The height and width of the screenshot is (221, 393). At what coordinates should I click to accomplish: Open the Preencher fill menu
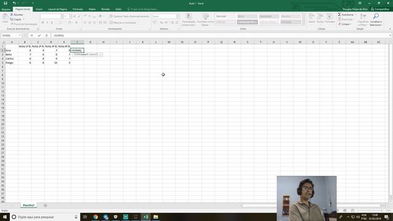pyautogui.click(x=346, y=19)
